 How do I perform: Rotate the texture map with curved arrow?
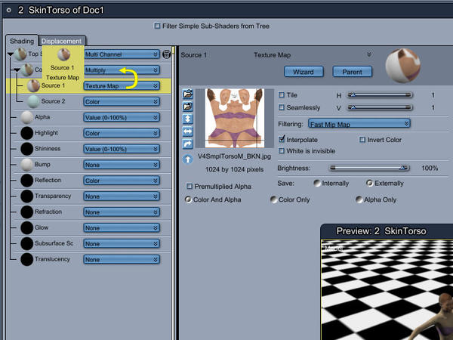pos(187,144)
